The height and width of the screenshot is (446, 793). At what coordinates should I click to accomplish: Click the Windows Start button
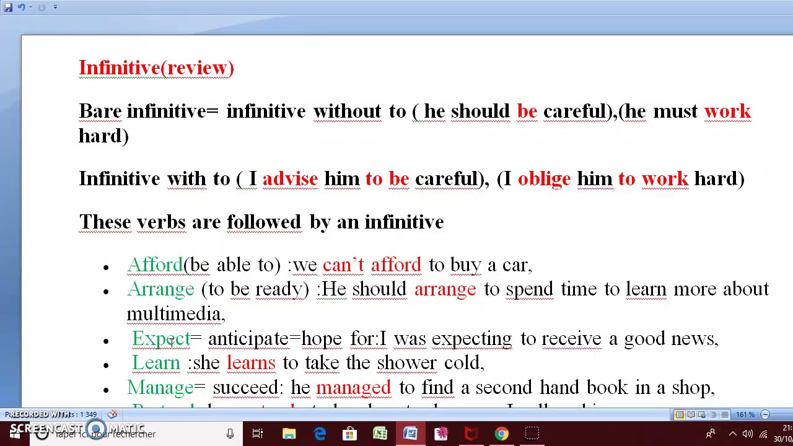coord(15,434)
